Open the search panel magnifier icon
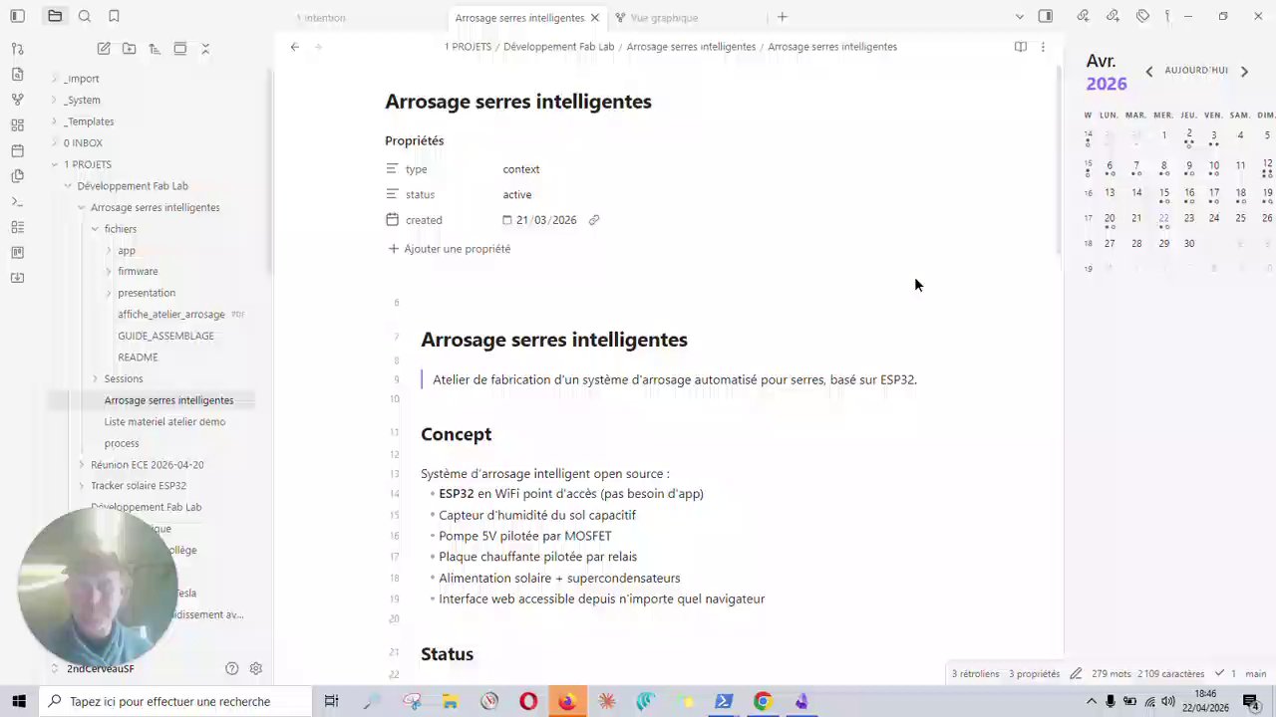The image size is (1276, 717). pos(85,16)
